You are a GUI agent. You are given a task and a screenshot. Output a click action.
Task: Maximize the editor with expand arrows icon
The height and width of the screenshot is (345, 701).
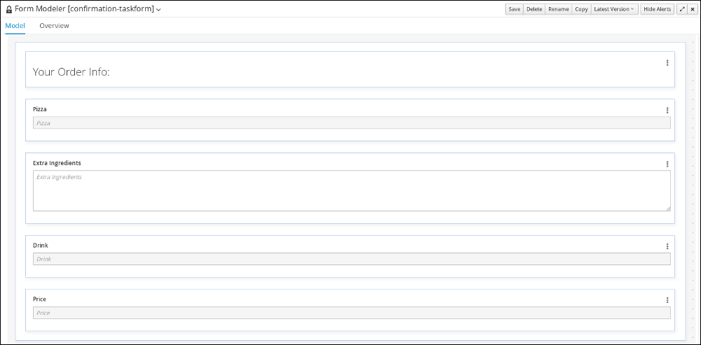coord(682,9)
